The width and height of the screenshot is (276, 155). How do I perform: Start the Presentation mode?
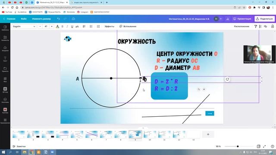tap(242, 19)
